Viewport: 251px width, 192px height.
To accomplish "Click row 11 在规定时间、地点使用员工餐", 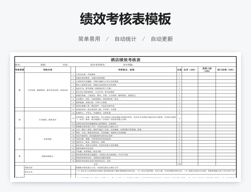I will (x=126, y=109).
